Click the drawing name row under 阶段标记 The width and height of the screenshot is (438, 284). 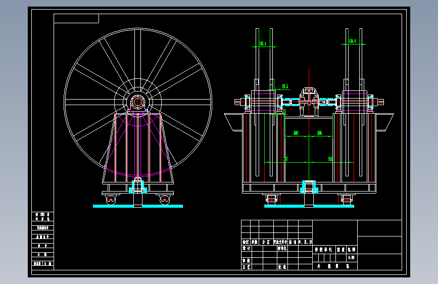pyautogui.click(x=334, y=266)
